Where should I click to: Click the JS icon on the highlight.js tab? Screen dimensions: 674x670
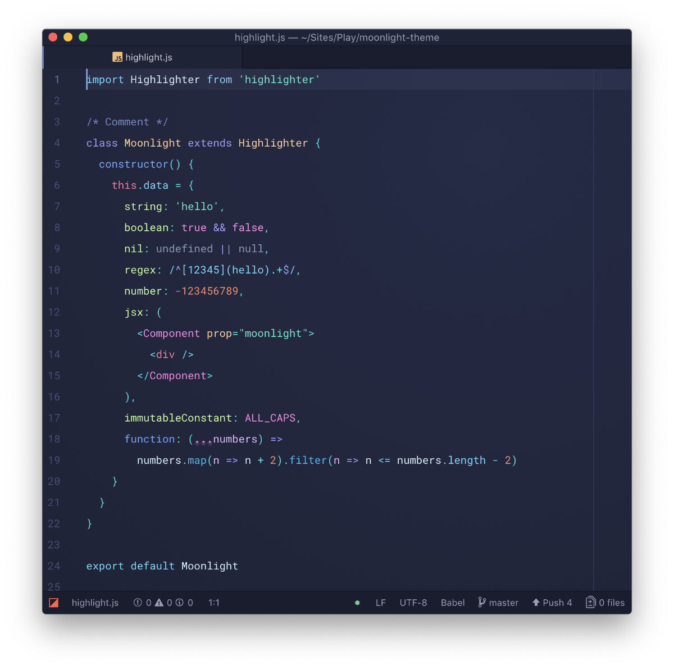(x=118, y=57)
